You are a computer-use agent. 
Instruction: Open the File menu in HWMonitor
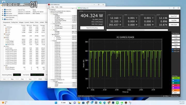point(49,7)
